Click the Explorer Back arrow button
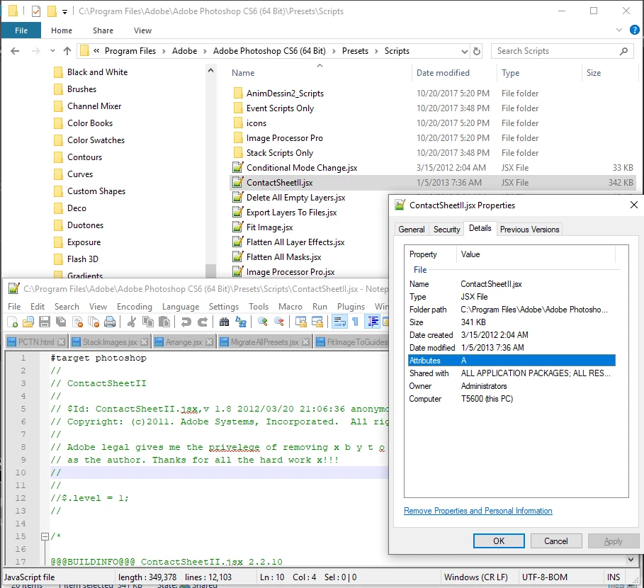Screen dimensions: 644x588 pos(15,51)
